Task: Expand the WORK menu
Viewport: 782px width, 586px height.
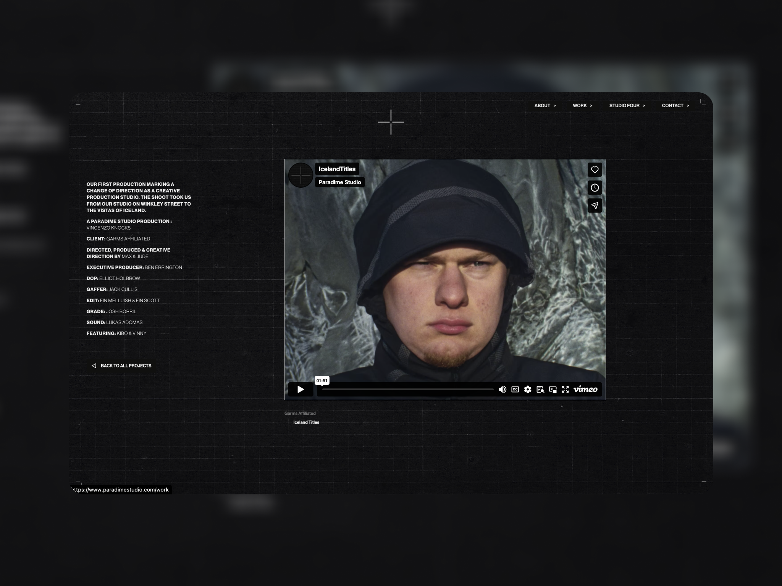Action: (582, 106)
